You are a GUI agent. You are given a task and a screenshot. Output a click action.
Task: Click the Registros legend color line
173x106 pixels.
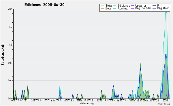(x=154, y=8)
